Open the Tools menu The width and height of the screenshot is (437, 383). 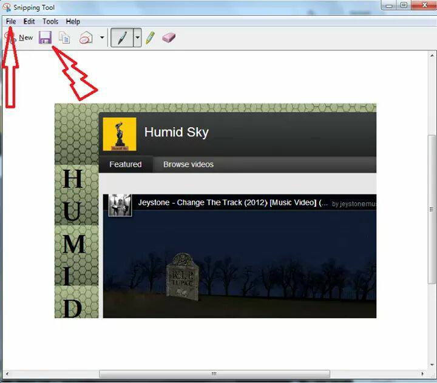(50, 21)
